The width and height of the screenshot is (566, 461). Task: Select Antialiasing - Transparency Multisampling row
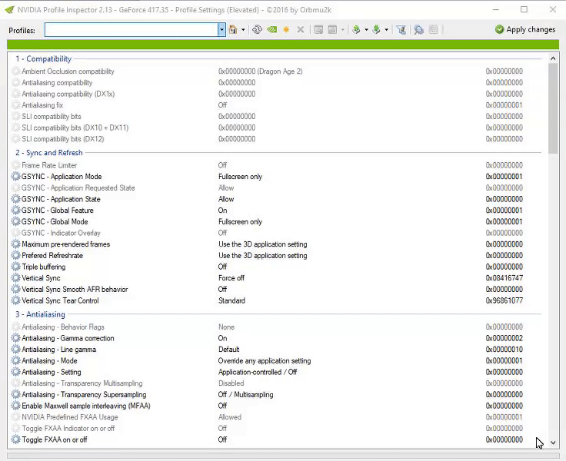(276, 383)
